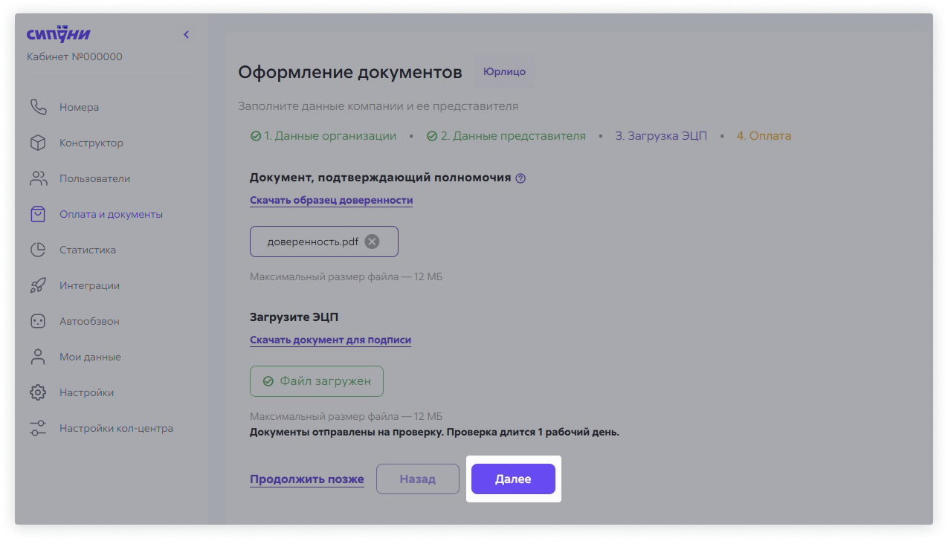Open the help tooltip next to Документ, подтверждающий полномочия
948x541 pixels.
[x=520, y=178]
